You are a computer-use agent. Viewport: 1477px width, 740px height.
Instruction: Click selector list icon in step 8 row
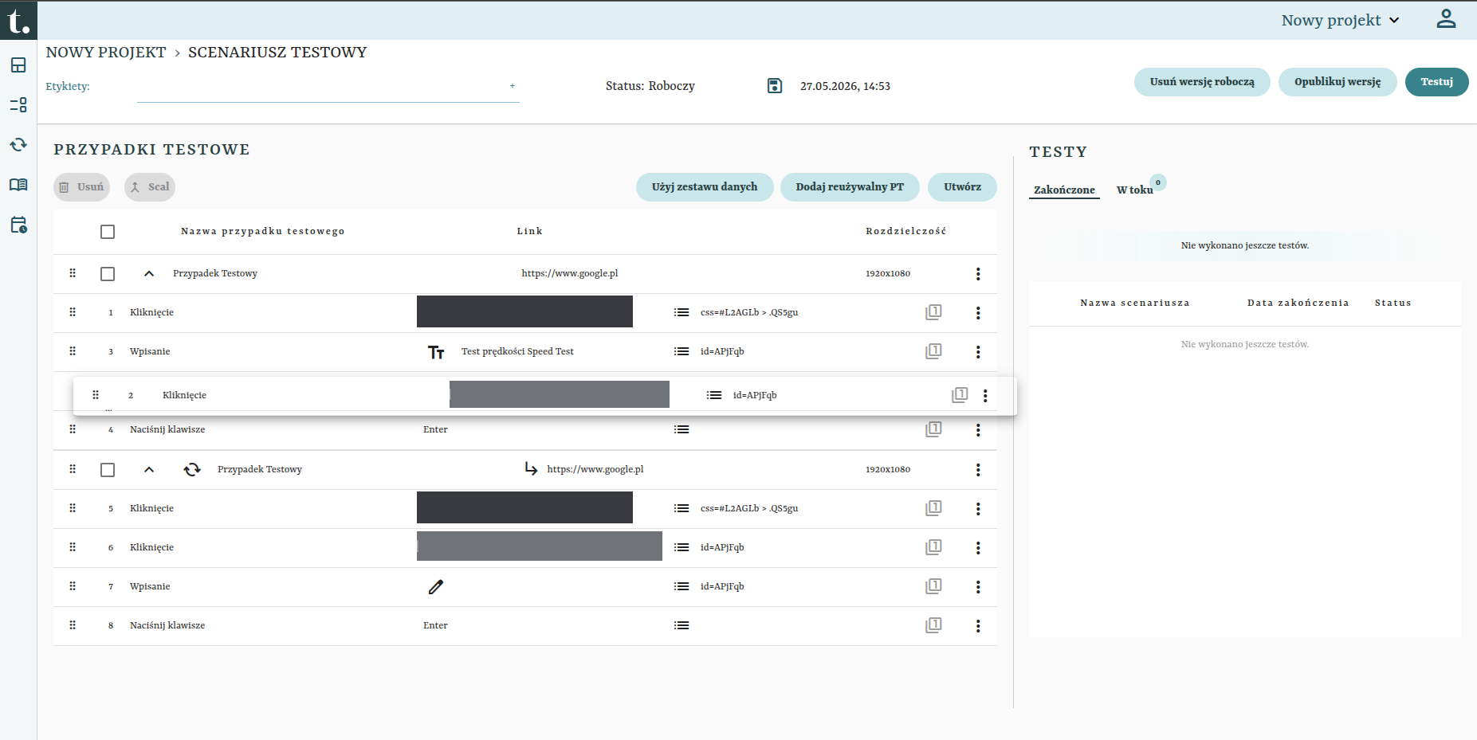tap(682, 625)
